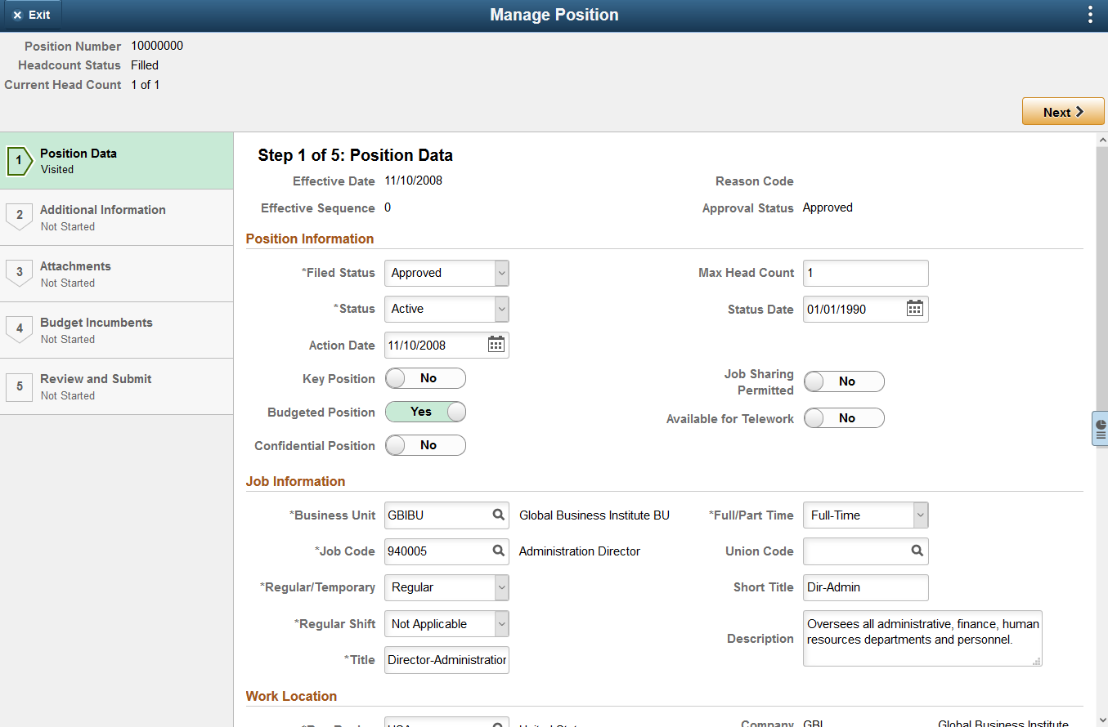Click the step 5 number badge
This screenshot has height=727, width=1108.
pos(19,386)
